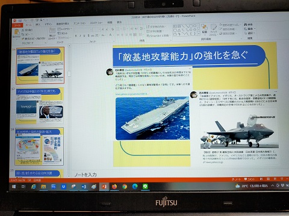
Task: Toggle strikethrough formatting
Action: (93, 35)
